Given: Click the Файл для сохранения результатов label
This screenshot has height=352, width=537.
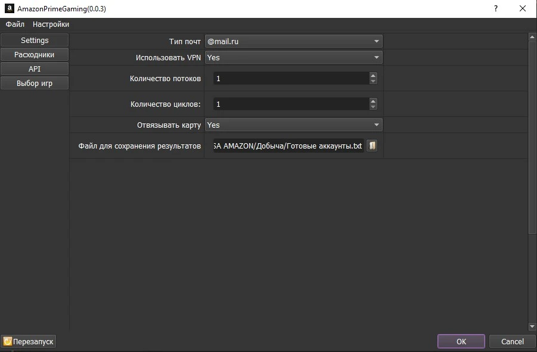Looking at the screenshot, I should click(x=139, y=146).
